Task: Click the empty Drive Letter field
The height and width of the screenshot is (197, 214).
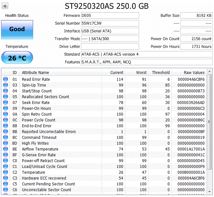Action: (110, 47)
